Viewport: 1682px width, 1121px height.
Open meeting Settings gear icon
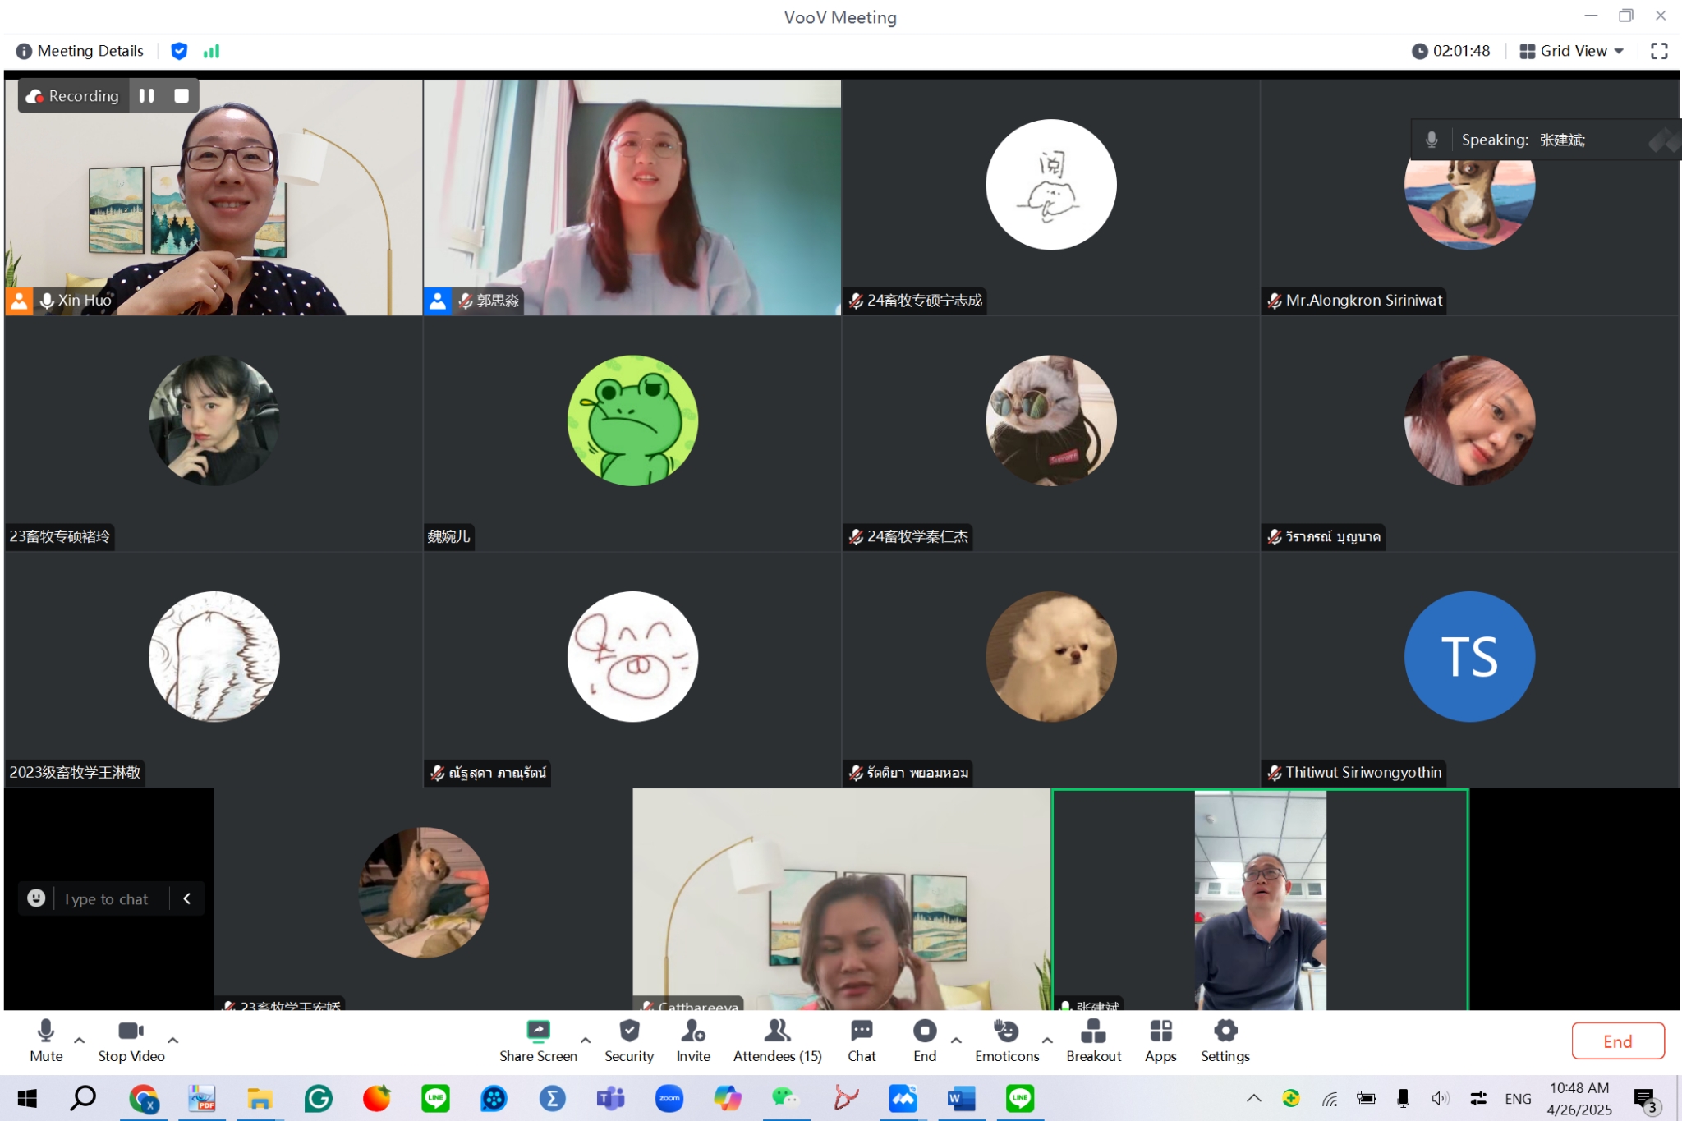[x=1225, y=1031]
